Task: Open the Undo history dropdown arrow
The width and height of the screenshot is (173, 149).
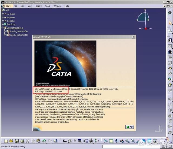Action: [46, 143]
